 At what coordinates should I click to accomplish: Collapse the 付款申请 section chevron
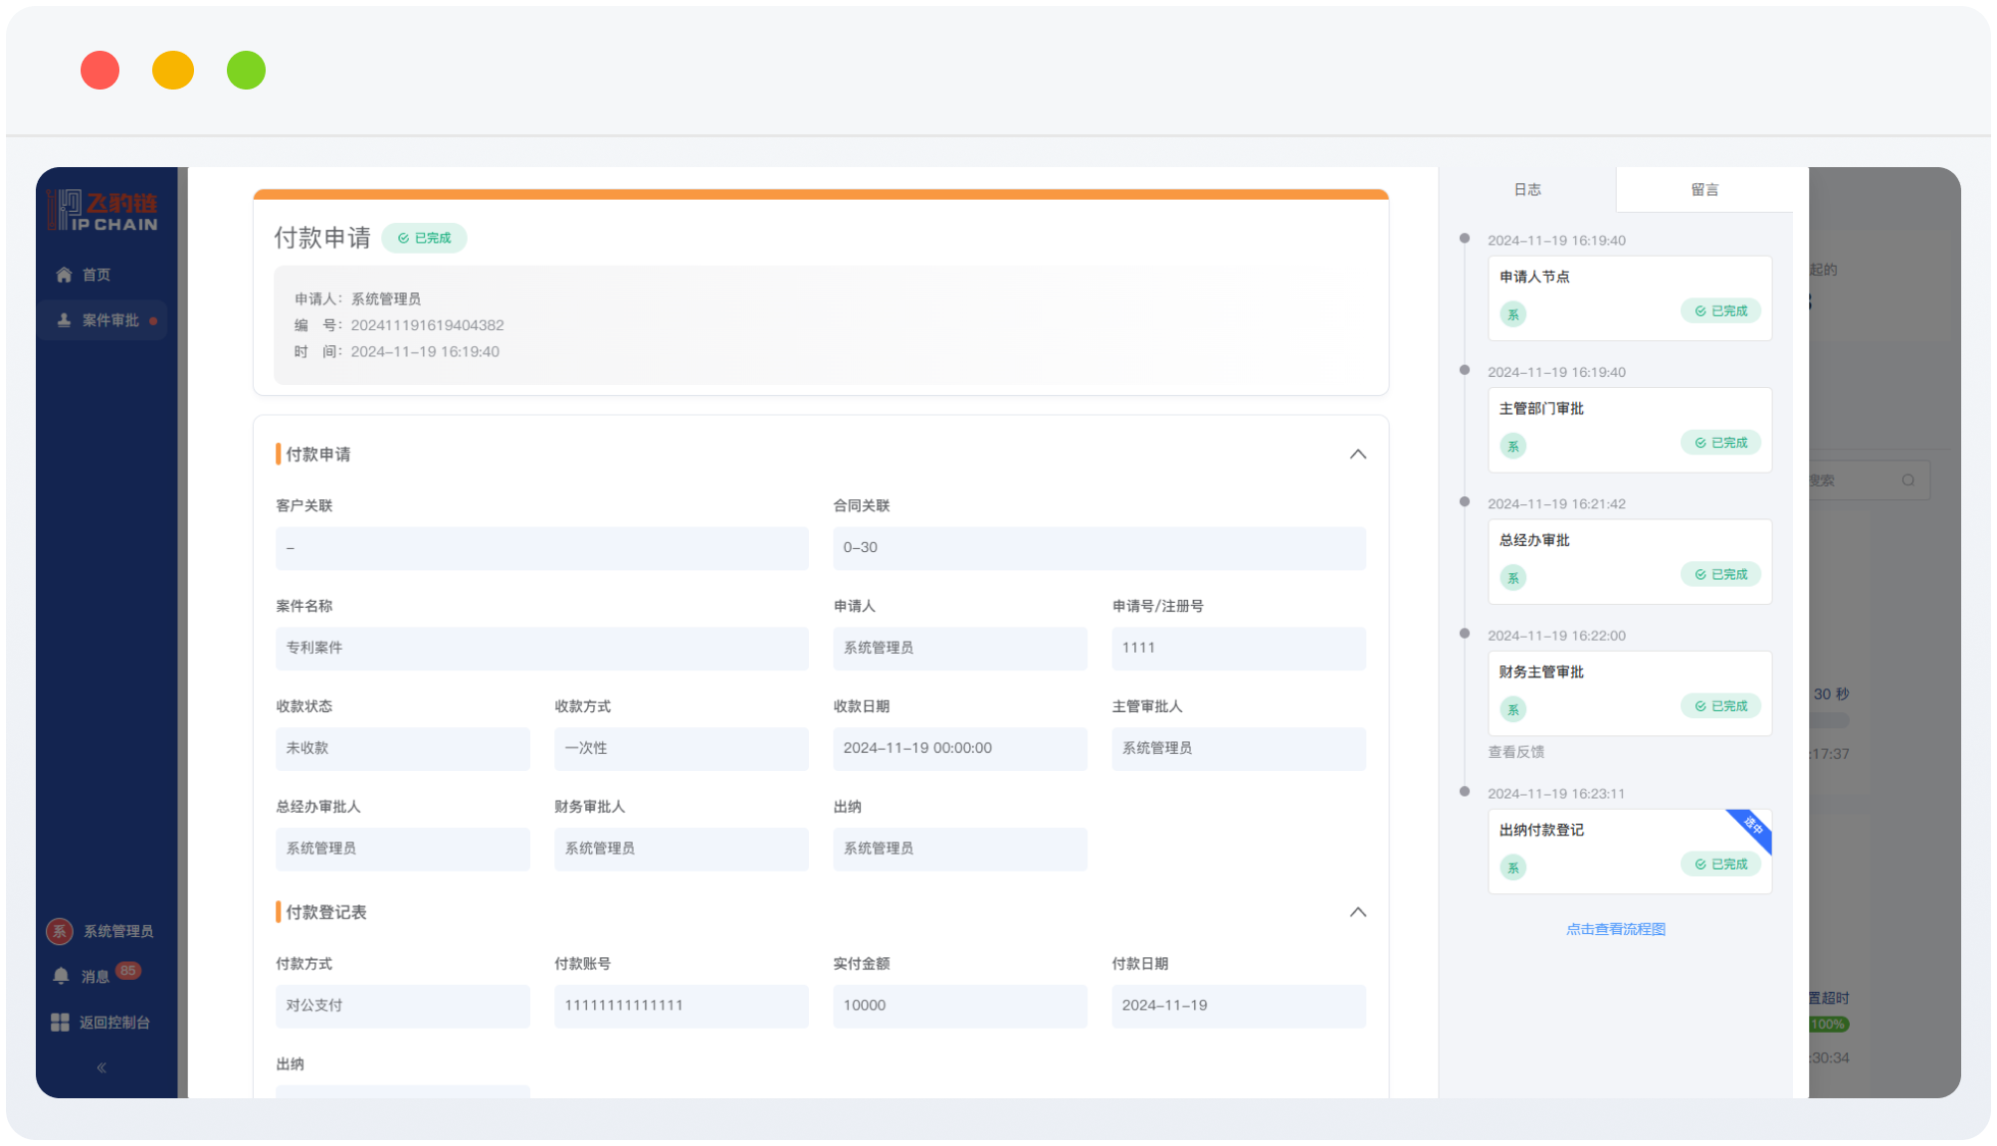(x=1357, y=455)
